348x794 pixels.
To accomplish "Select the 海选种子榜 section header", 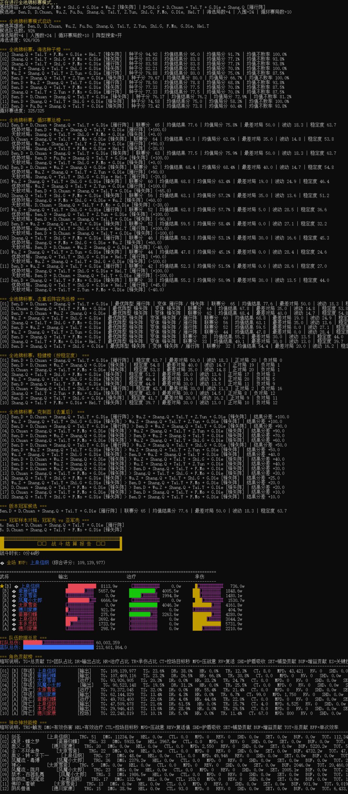I will (x=35, y=50).
